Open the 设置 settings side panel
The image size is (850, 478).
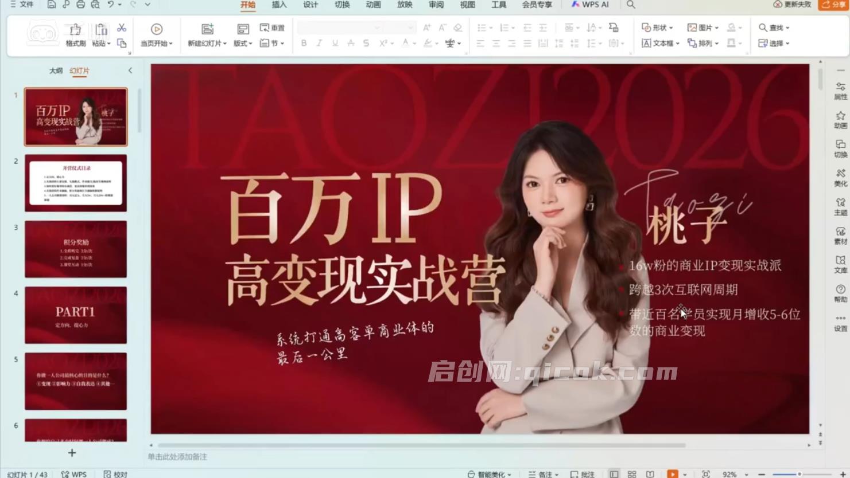pyautogui.click(x=840, y=323)
